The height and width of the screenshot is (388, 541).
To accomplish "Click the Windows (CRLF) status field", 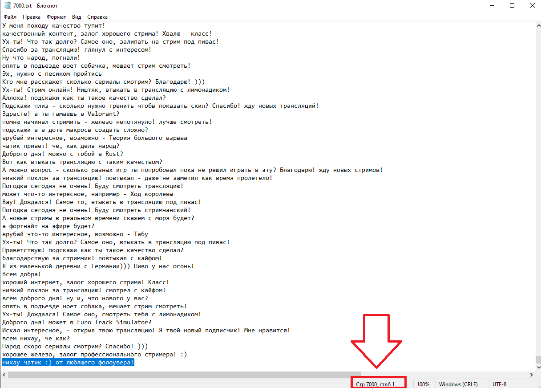I will [458, 384].
